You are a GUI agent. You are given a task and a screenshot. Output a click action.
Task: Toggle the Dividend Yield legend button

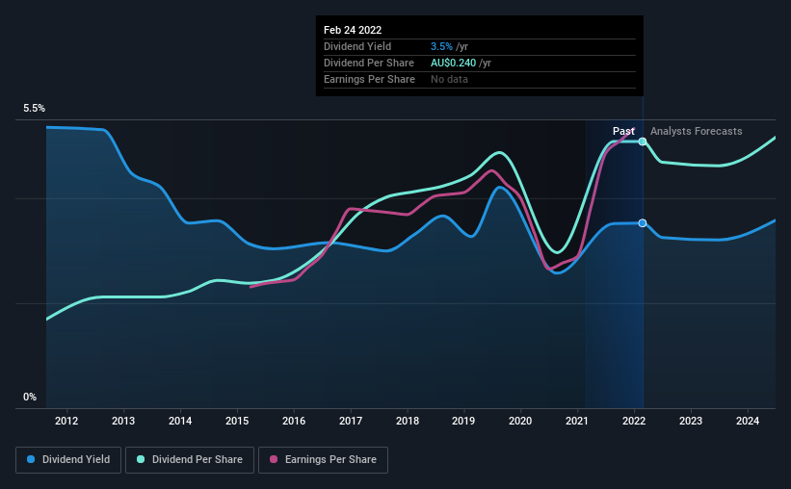pyautogui.click(x=68, y=460)
